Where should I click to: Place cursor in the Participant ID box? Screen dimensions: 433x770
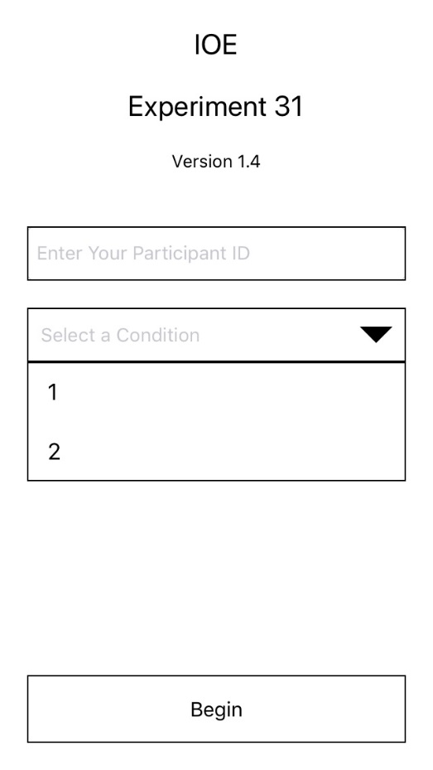click(216, 254)
